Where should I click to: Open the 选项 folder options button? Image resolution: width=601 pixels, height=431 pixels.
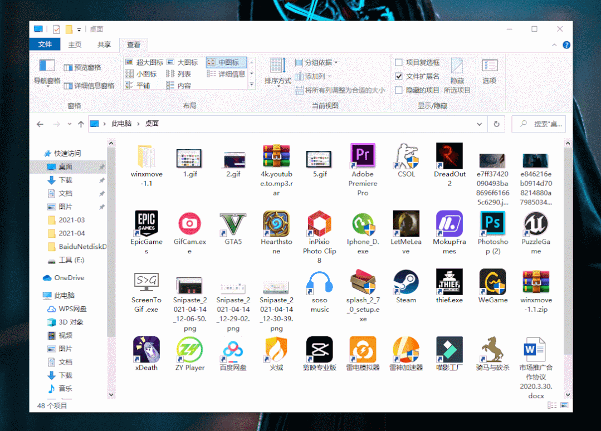coord(490,72)
